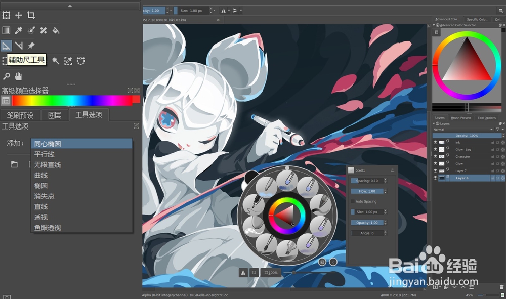Switch to the 图层 tab
506x299 pixels.
pos(55,115)
